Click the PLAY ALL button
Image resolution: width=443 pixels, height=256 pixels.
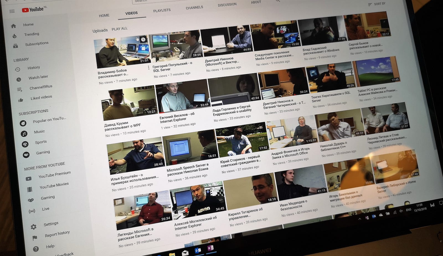pyautogui.click(x=120, y=29)
